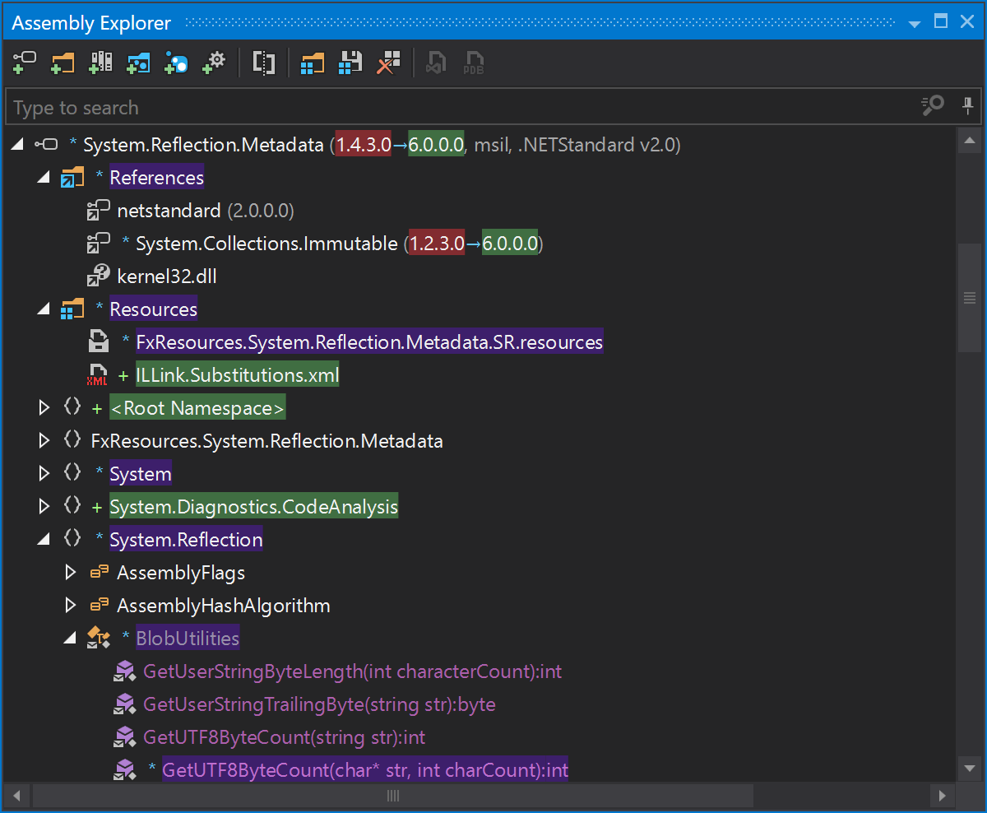Select ILLink.Substitutions.xml resource
Image resolution: width=987 pixels, height=813 pixels.
pos(237,375)
